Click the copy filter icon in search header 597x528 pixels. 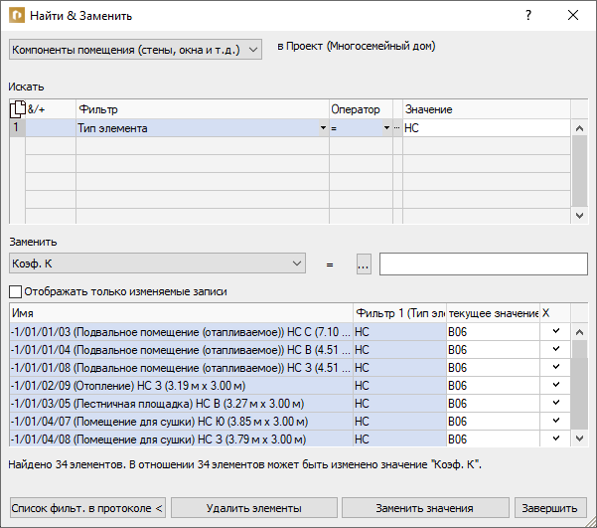[18, 109]
